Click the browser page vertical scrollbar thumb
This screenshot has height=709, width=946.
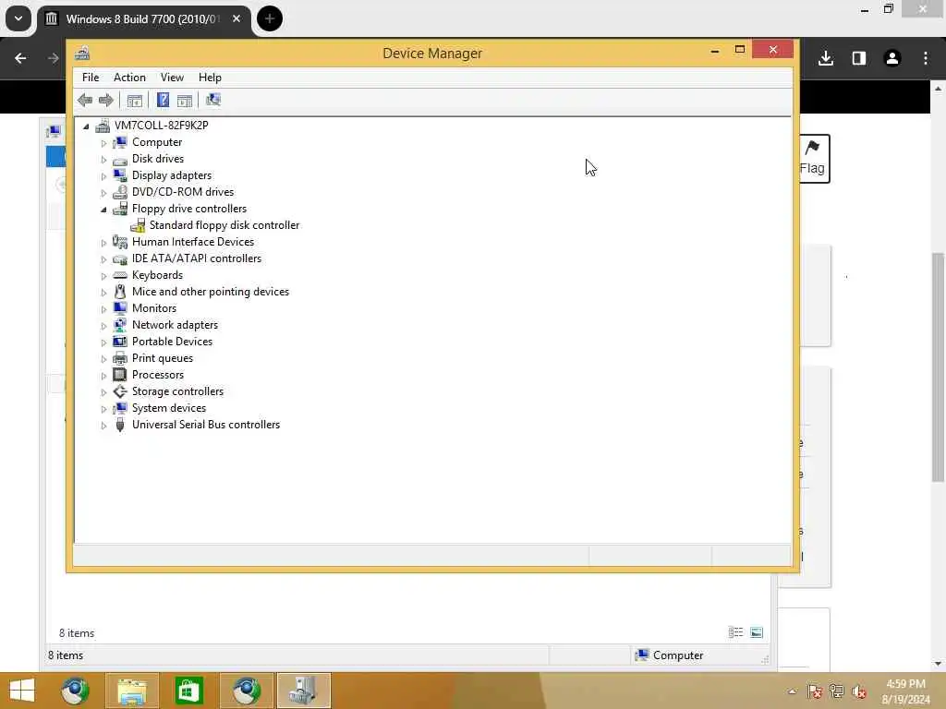tap(938, 367)
